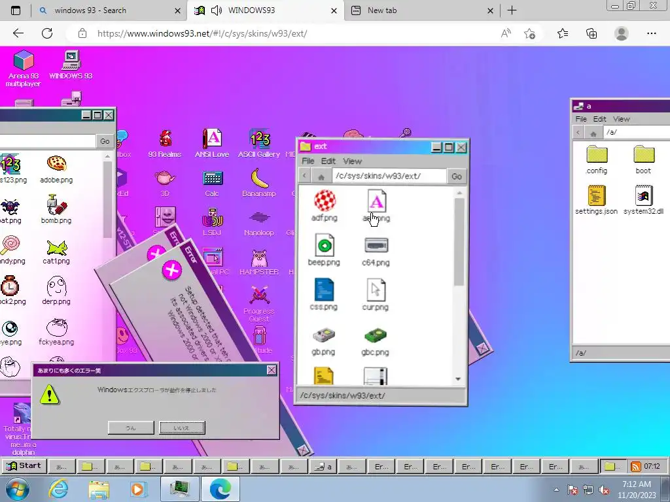Click the left button in Japanese error dialog
670x502 pixels.
click(131, 427)
